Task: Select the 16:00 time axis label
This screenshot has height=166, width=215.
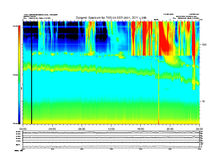Action: (x=141, y=129)
